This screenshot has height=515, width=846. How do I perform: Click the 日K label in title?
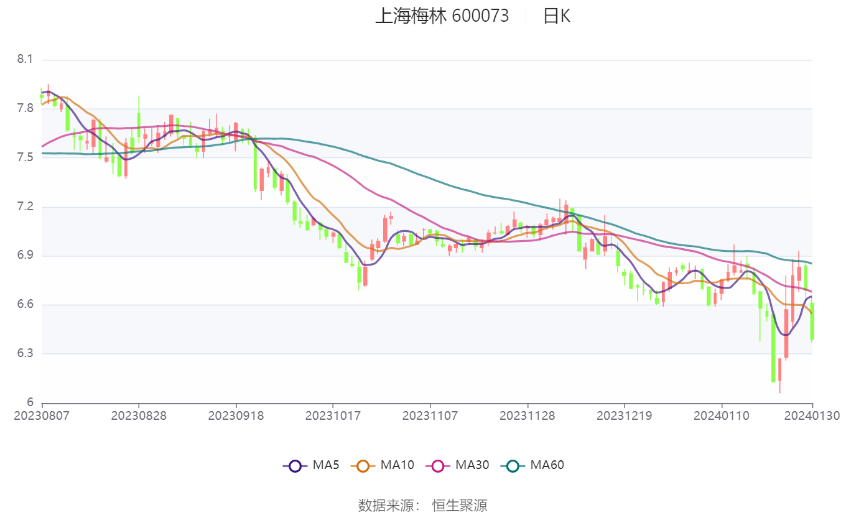[556, 16]
